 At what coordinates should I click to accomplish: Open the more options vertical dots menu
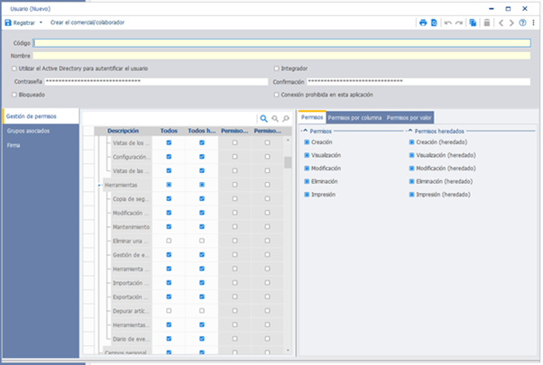click(533, 23)
